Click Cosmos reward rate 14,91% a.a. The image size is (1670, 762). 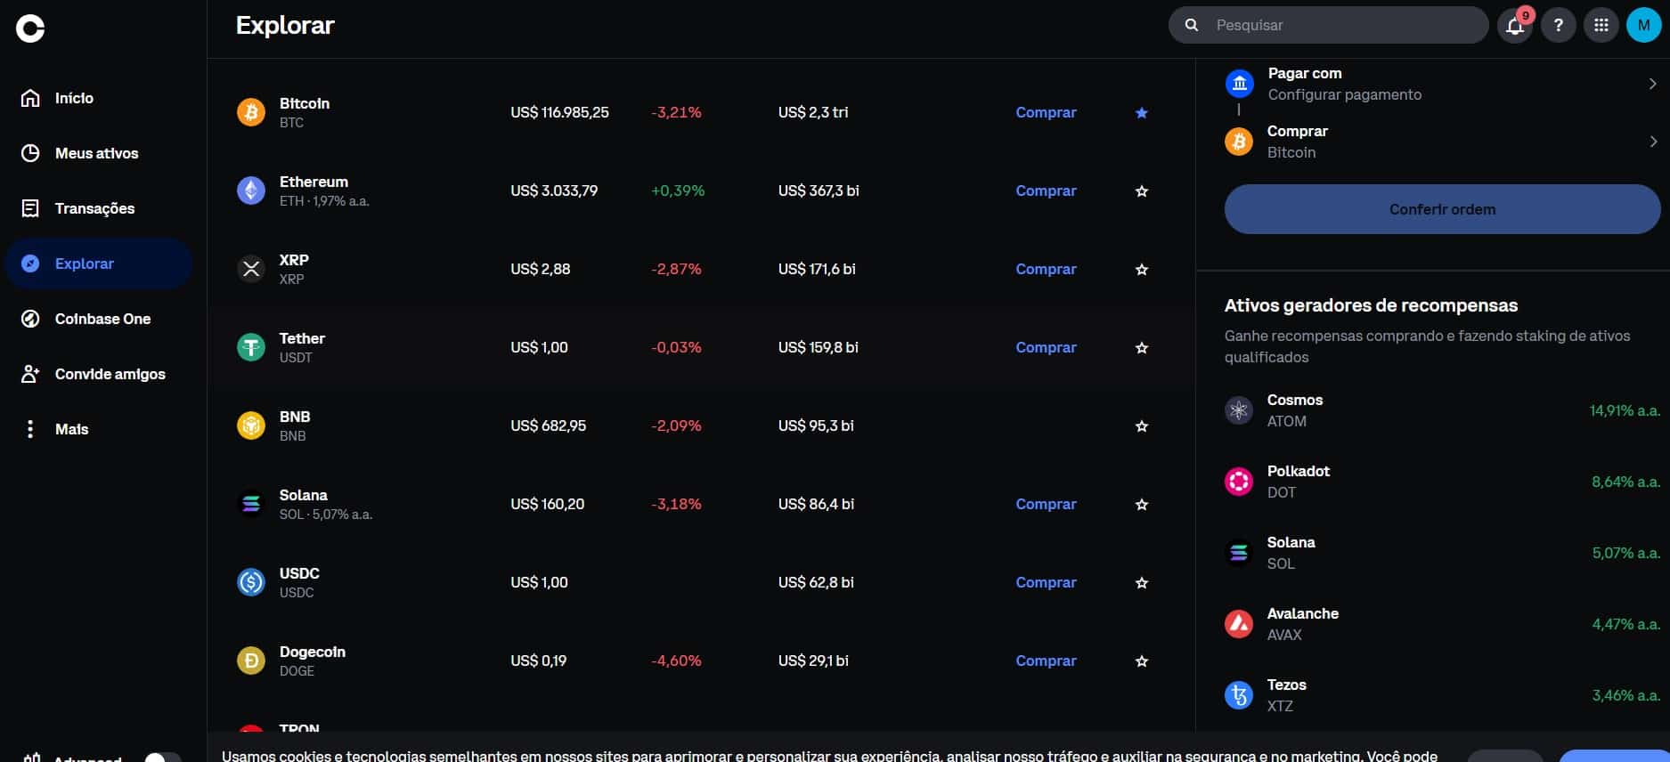[x=1625, y=410]
